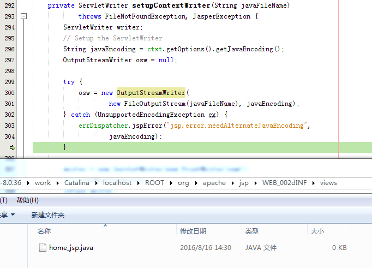Click line number 300 in the gutter
Image resolution: width=372 pixels, height=268 pixels.
[x=9, y=93]
